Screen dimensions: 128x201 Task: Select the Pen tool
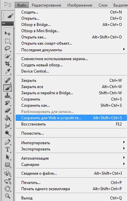[x=8, y=142]
